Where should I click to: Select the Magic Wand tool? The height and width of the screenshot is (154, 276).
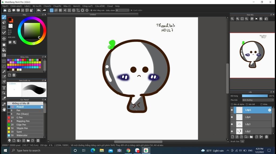(4, 72)
